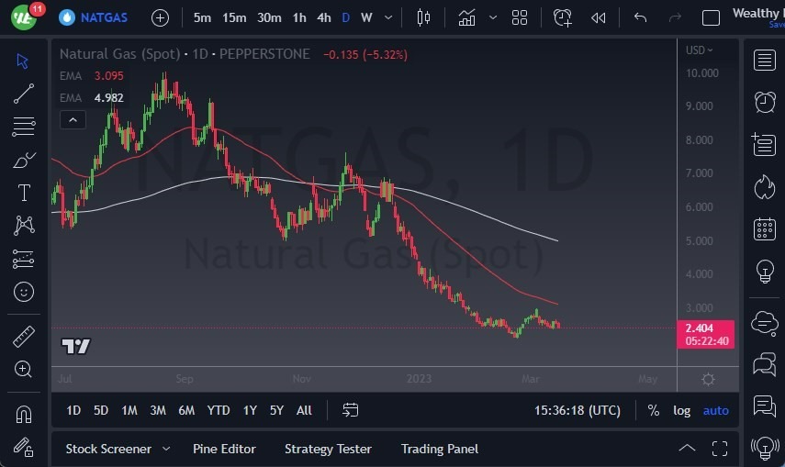This screenshot has width=785, height=467.
Task: Open the candlestick chart style selector
Action: pyautogui.click(x=423, y=17)
